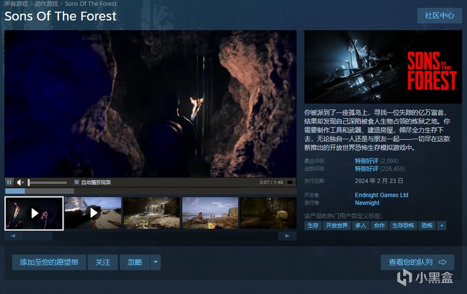This screenshot has height=294, width=467.
Task: Seek in the video progress bar
Action: point(150,191)
